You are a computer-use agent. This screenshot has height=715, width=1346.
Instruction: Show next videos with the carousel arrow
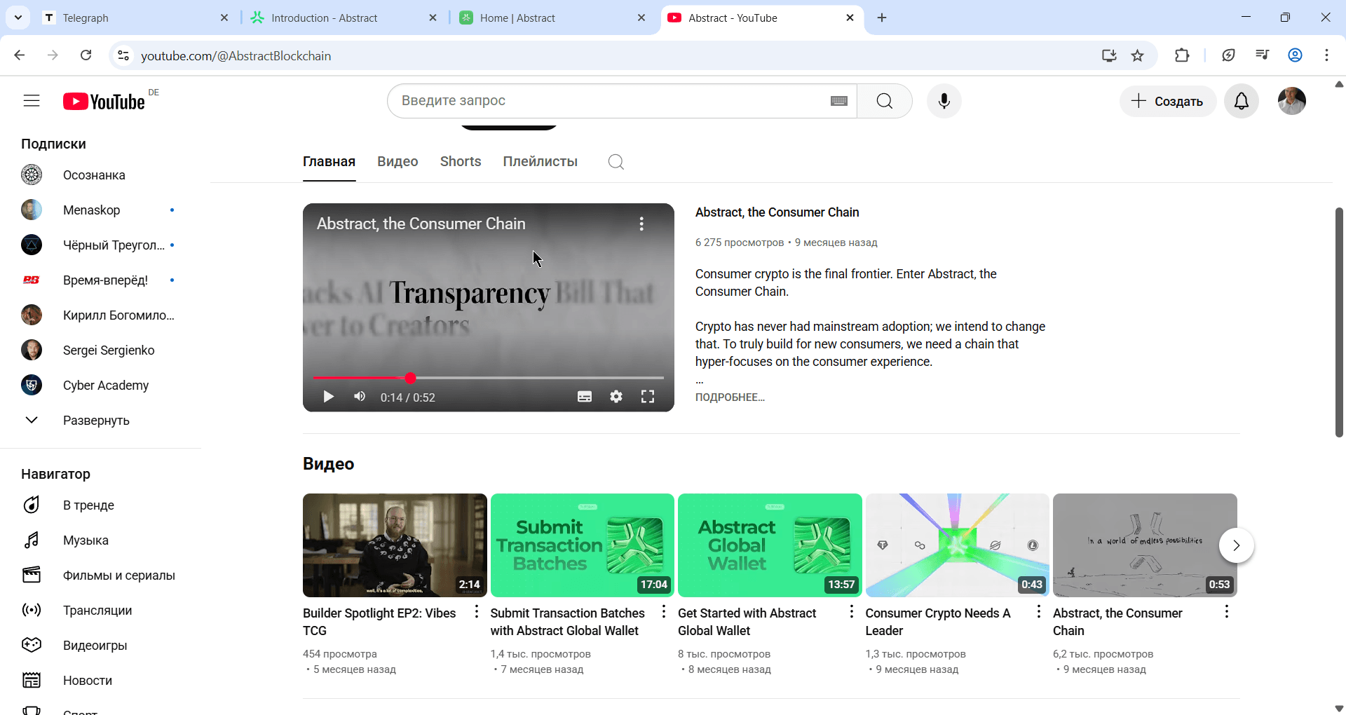coord(1236,545)
